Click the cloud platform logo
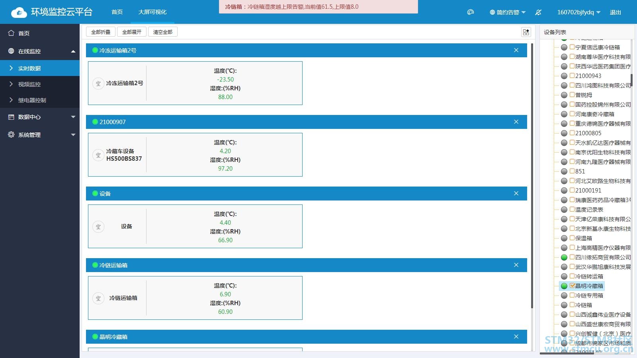 (19, 12)
